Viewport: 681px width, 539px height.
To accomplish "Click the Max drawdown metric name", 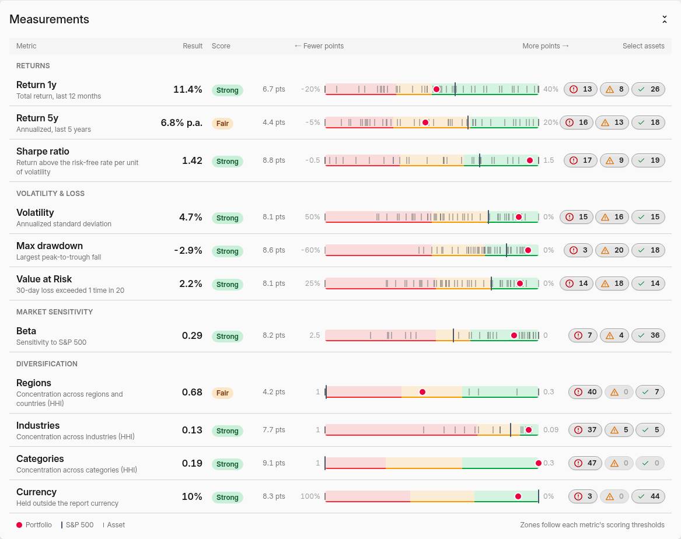I will [50, 246].
